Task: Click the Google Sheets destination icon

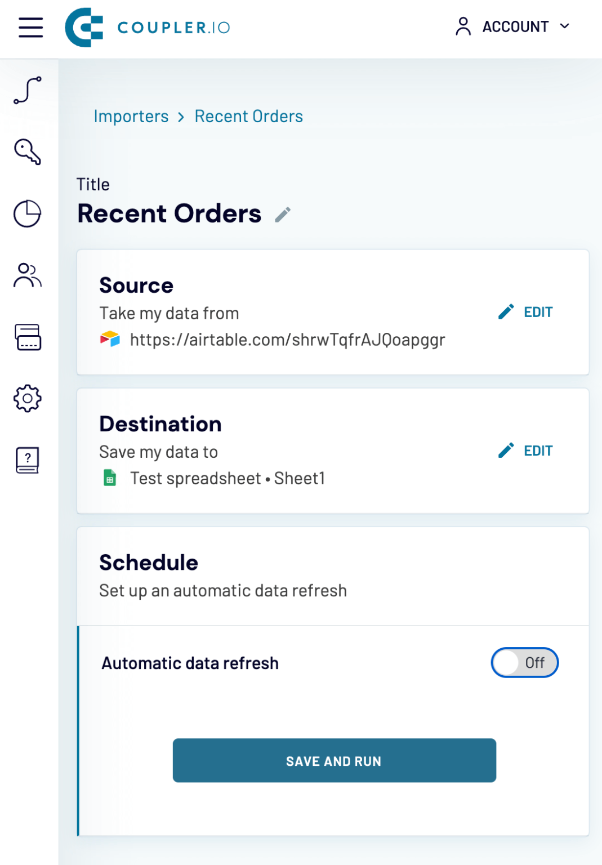Action: point(109,478)
